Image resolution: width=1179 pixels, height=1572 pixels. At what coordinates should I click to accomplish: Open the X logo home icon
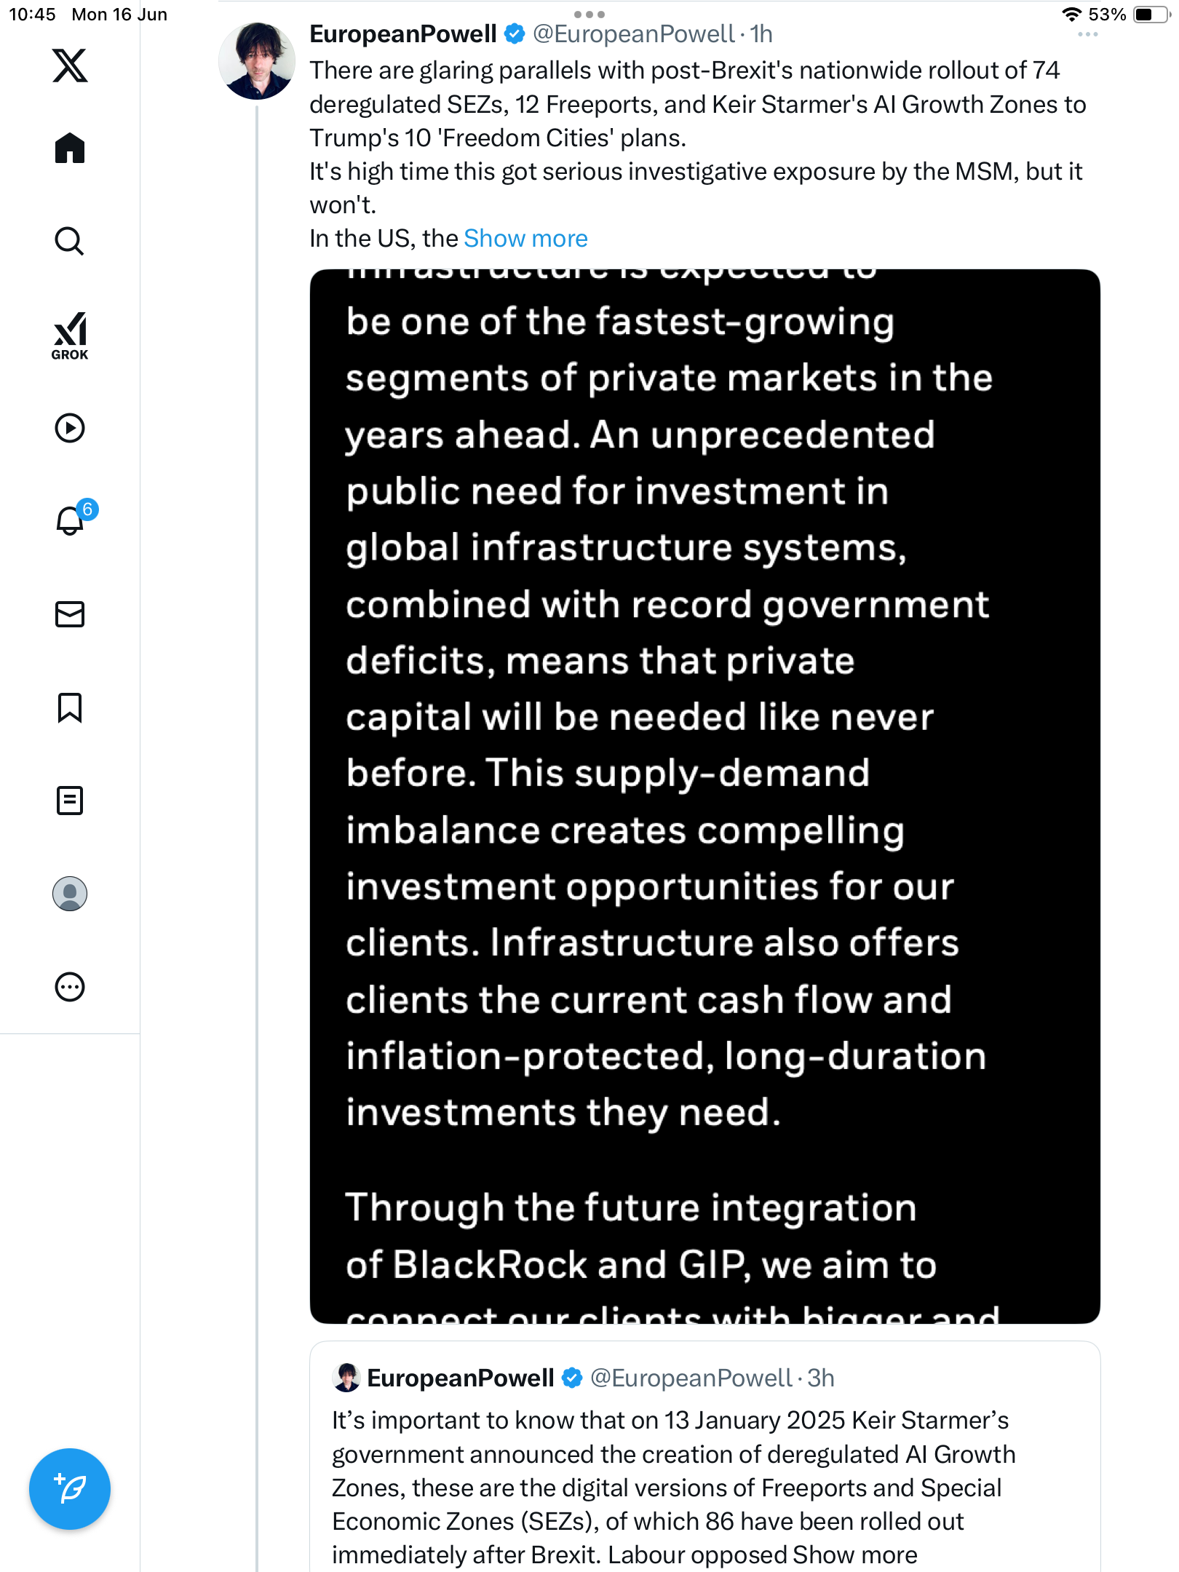70,65
